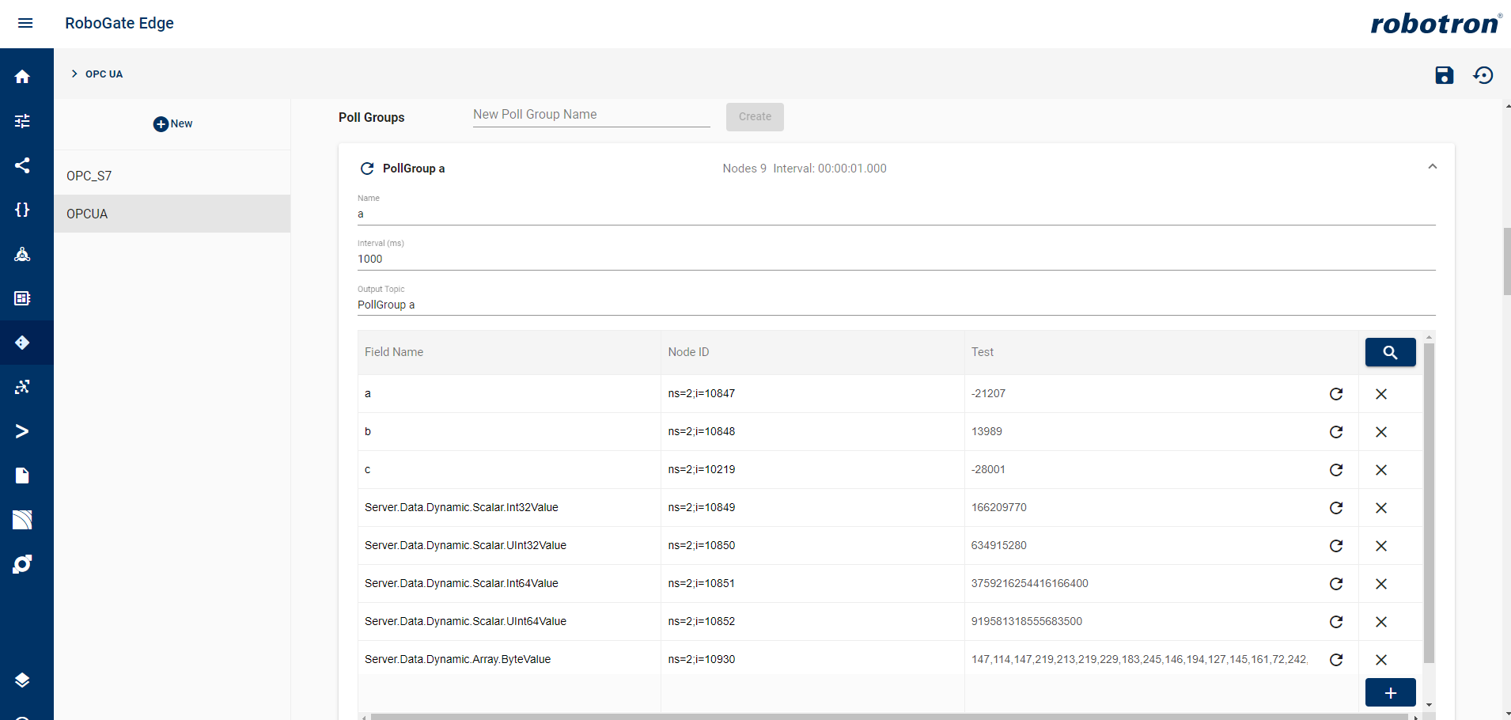Viewport: 1511px width, 720px height.
Task: Open the document file sidebar icon
Action: (x=22, y=476)
